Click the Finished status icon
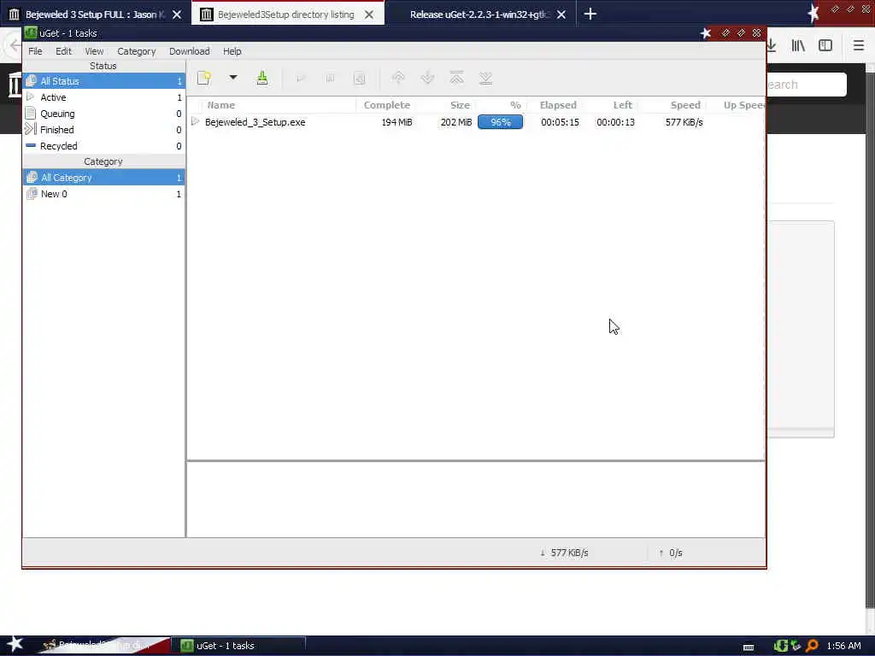Image resolution: width=875 pixels, height=656 pixels. [31, 130]
